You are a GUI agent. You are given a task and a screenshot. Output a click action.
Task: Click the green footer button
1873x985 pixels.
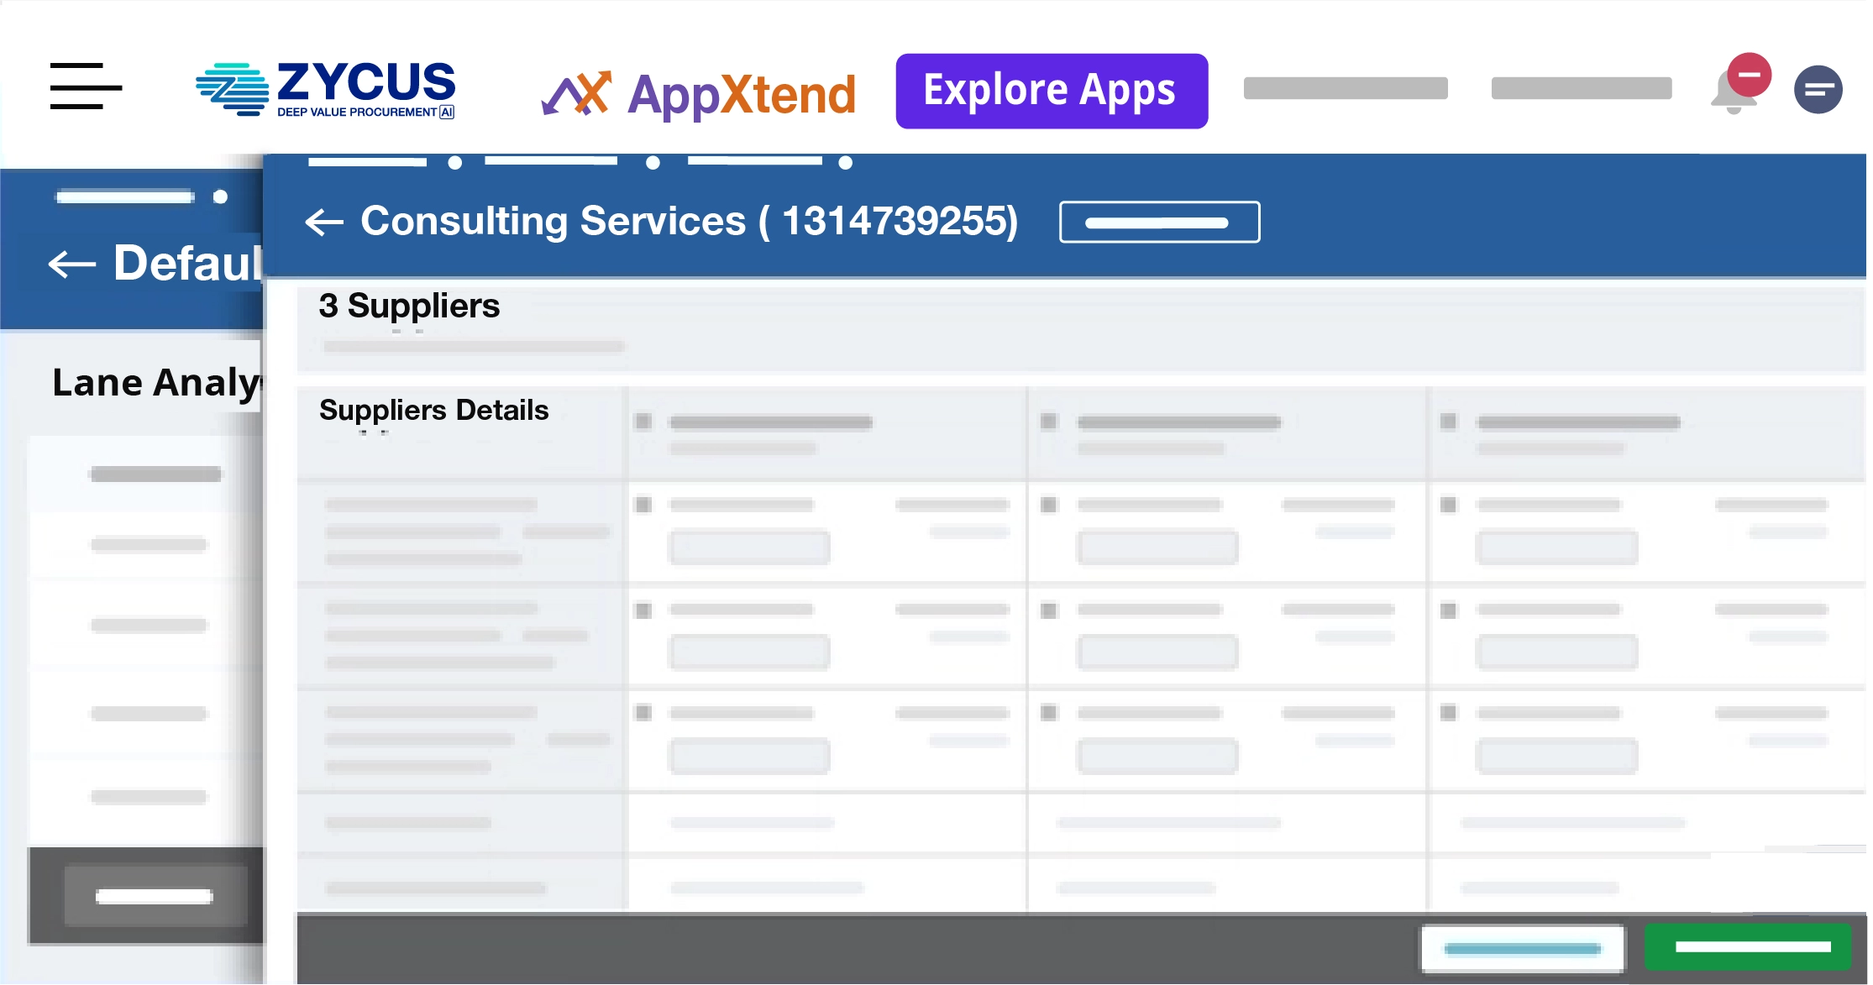[x=1749, y=946]
